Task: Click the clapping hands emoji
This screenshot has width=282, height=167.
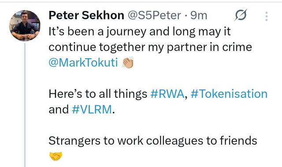Action: (x=128, y=63)
